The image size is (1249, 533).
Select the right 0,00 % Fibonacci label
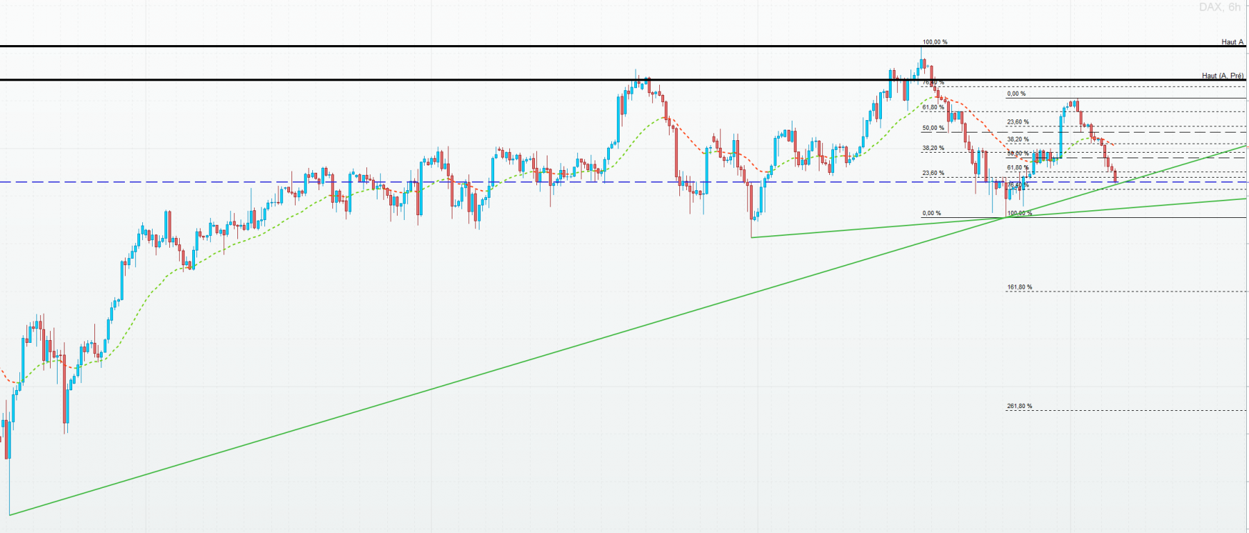1016,93
